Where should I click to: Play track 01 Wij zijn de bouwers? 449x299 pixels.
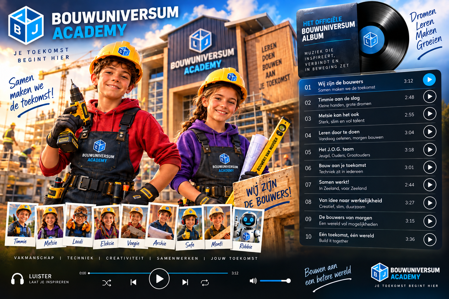point(429,79)
